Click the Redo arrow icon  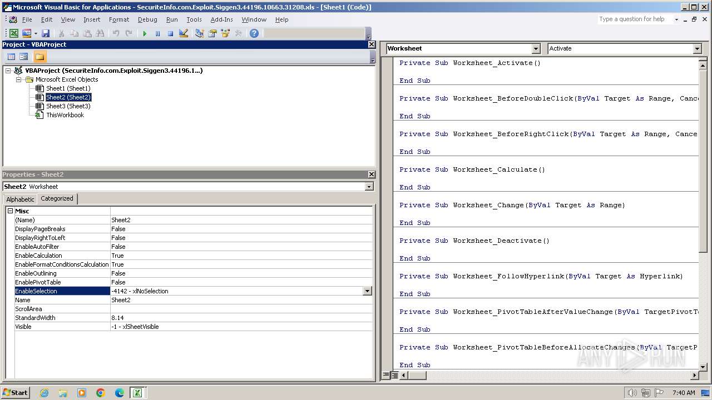pos(128,33)
